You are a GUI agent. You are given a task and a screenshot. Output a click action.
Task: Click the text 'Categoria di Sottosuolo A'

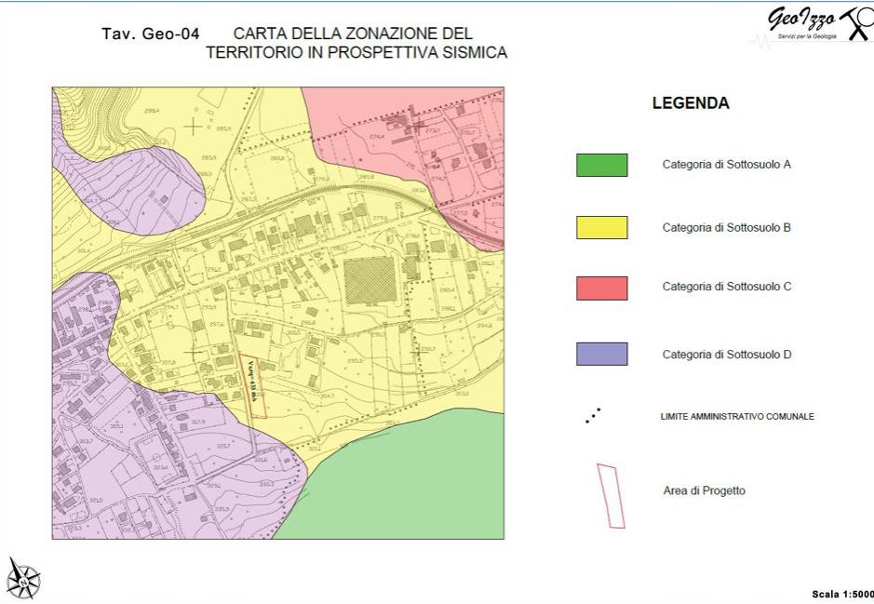(726, 165)
